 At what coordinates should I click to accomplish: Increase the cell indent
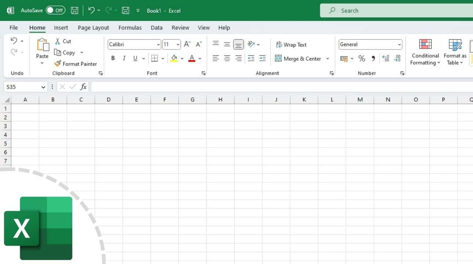point(262,58)
